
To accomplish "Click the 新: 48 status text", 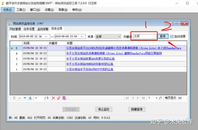I will tap(13, 118).
